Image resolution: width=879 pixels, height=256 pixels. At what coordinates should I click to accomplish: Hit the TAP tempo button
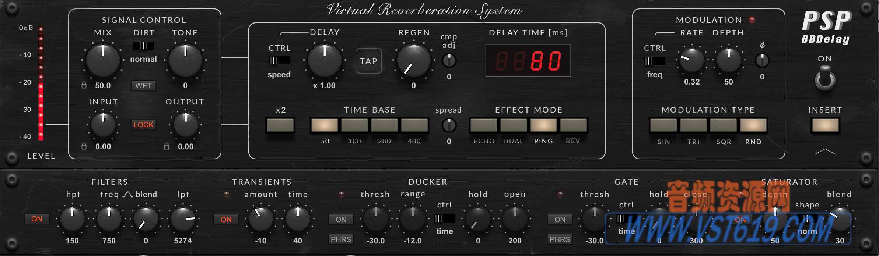click(x=369, y=61)
